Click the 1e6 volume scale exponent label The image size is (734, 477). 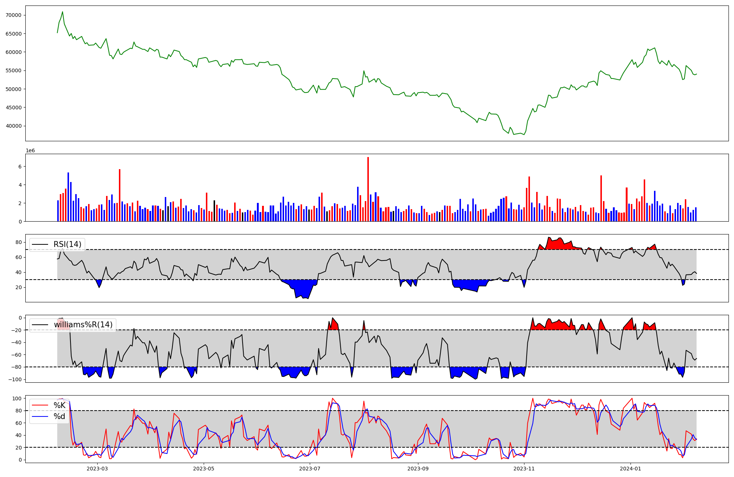pyautogui.click(x=30, y=151)
